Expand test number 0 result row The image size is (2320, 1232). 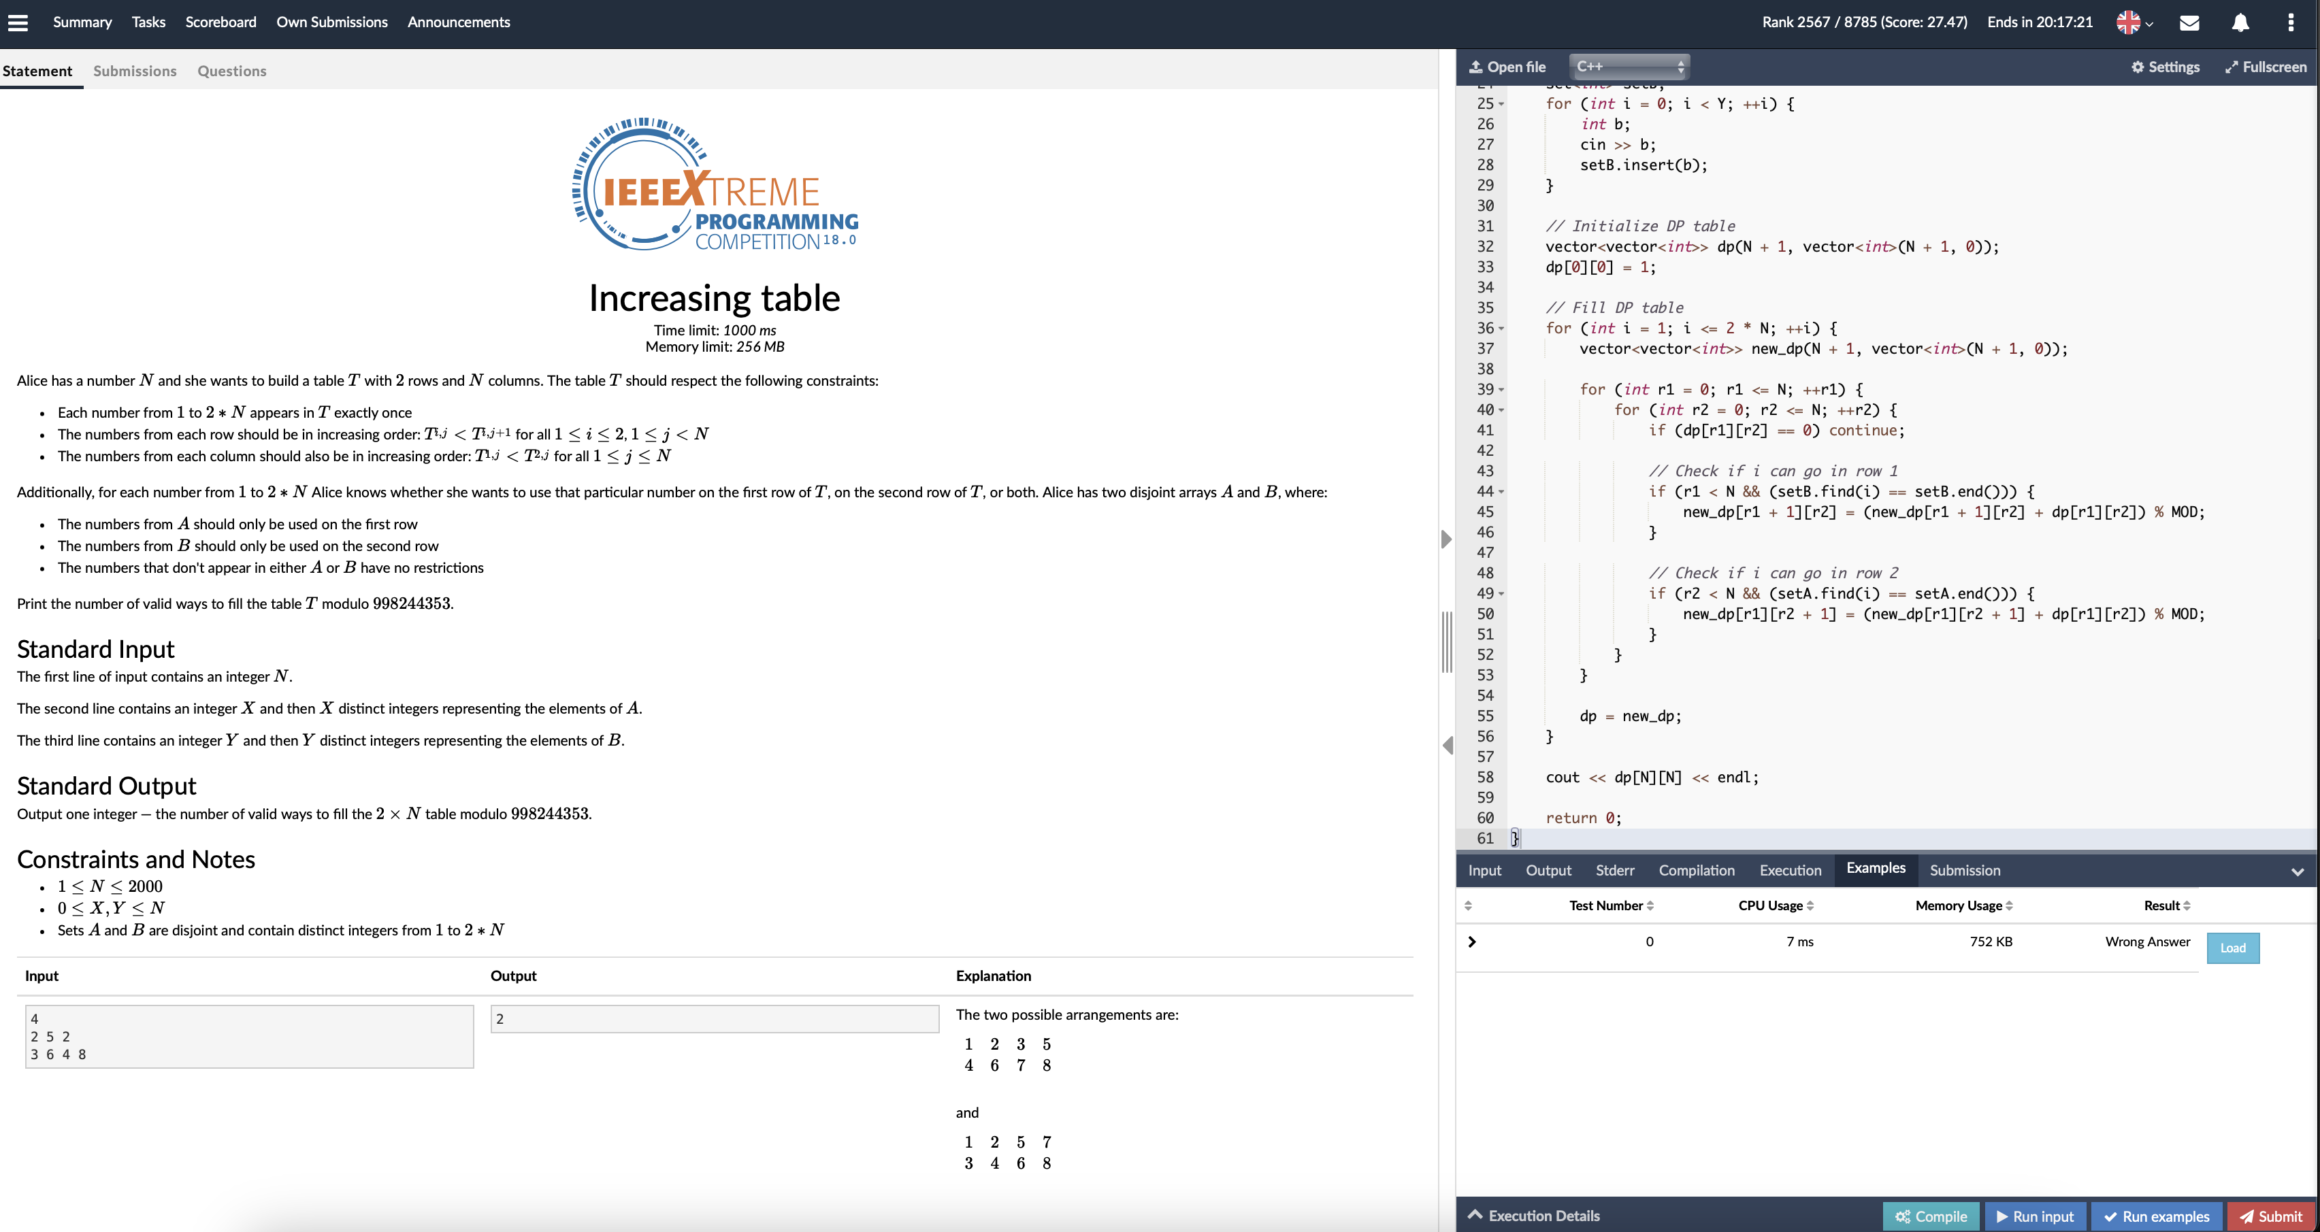(x=1471, y=942)
